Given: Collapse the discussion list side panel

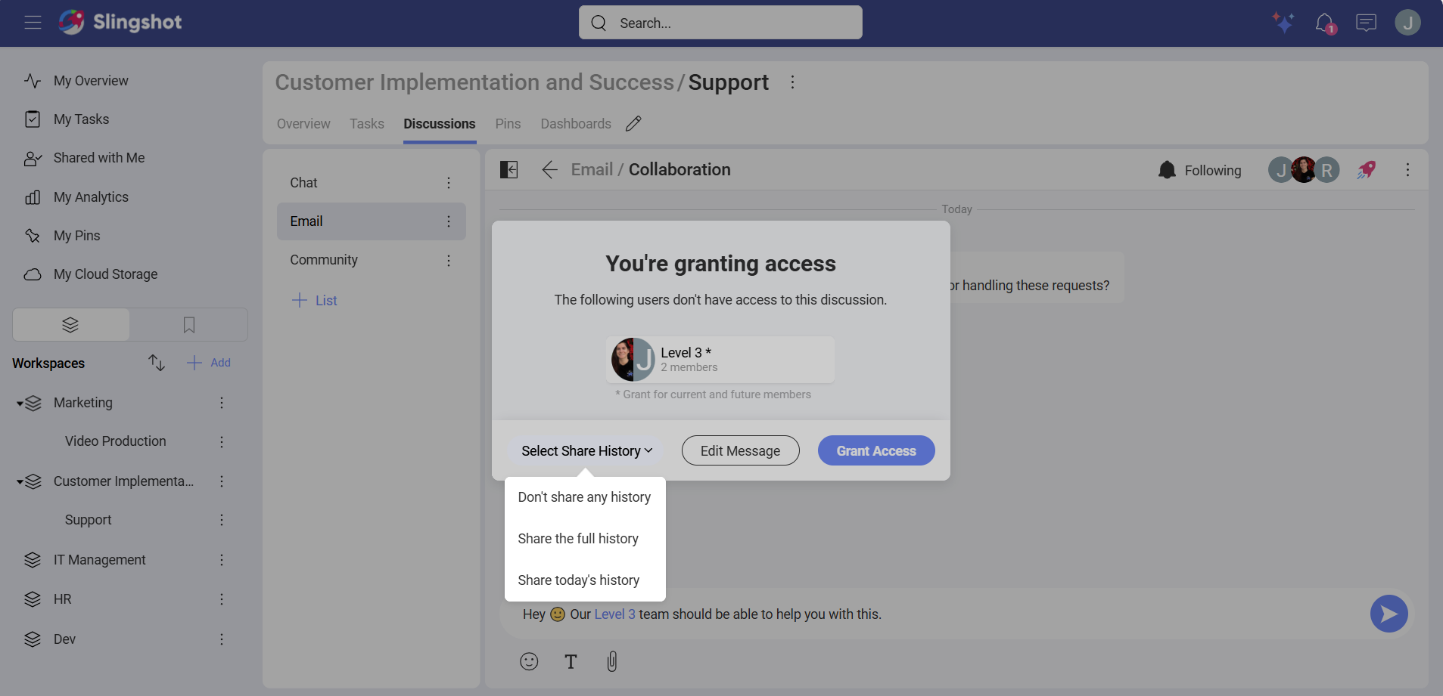Looking at the screenshot, I should point(509,170).
